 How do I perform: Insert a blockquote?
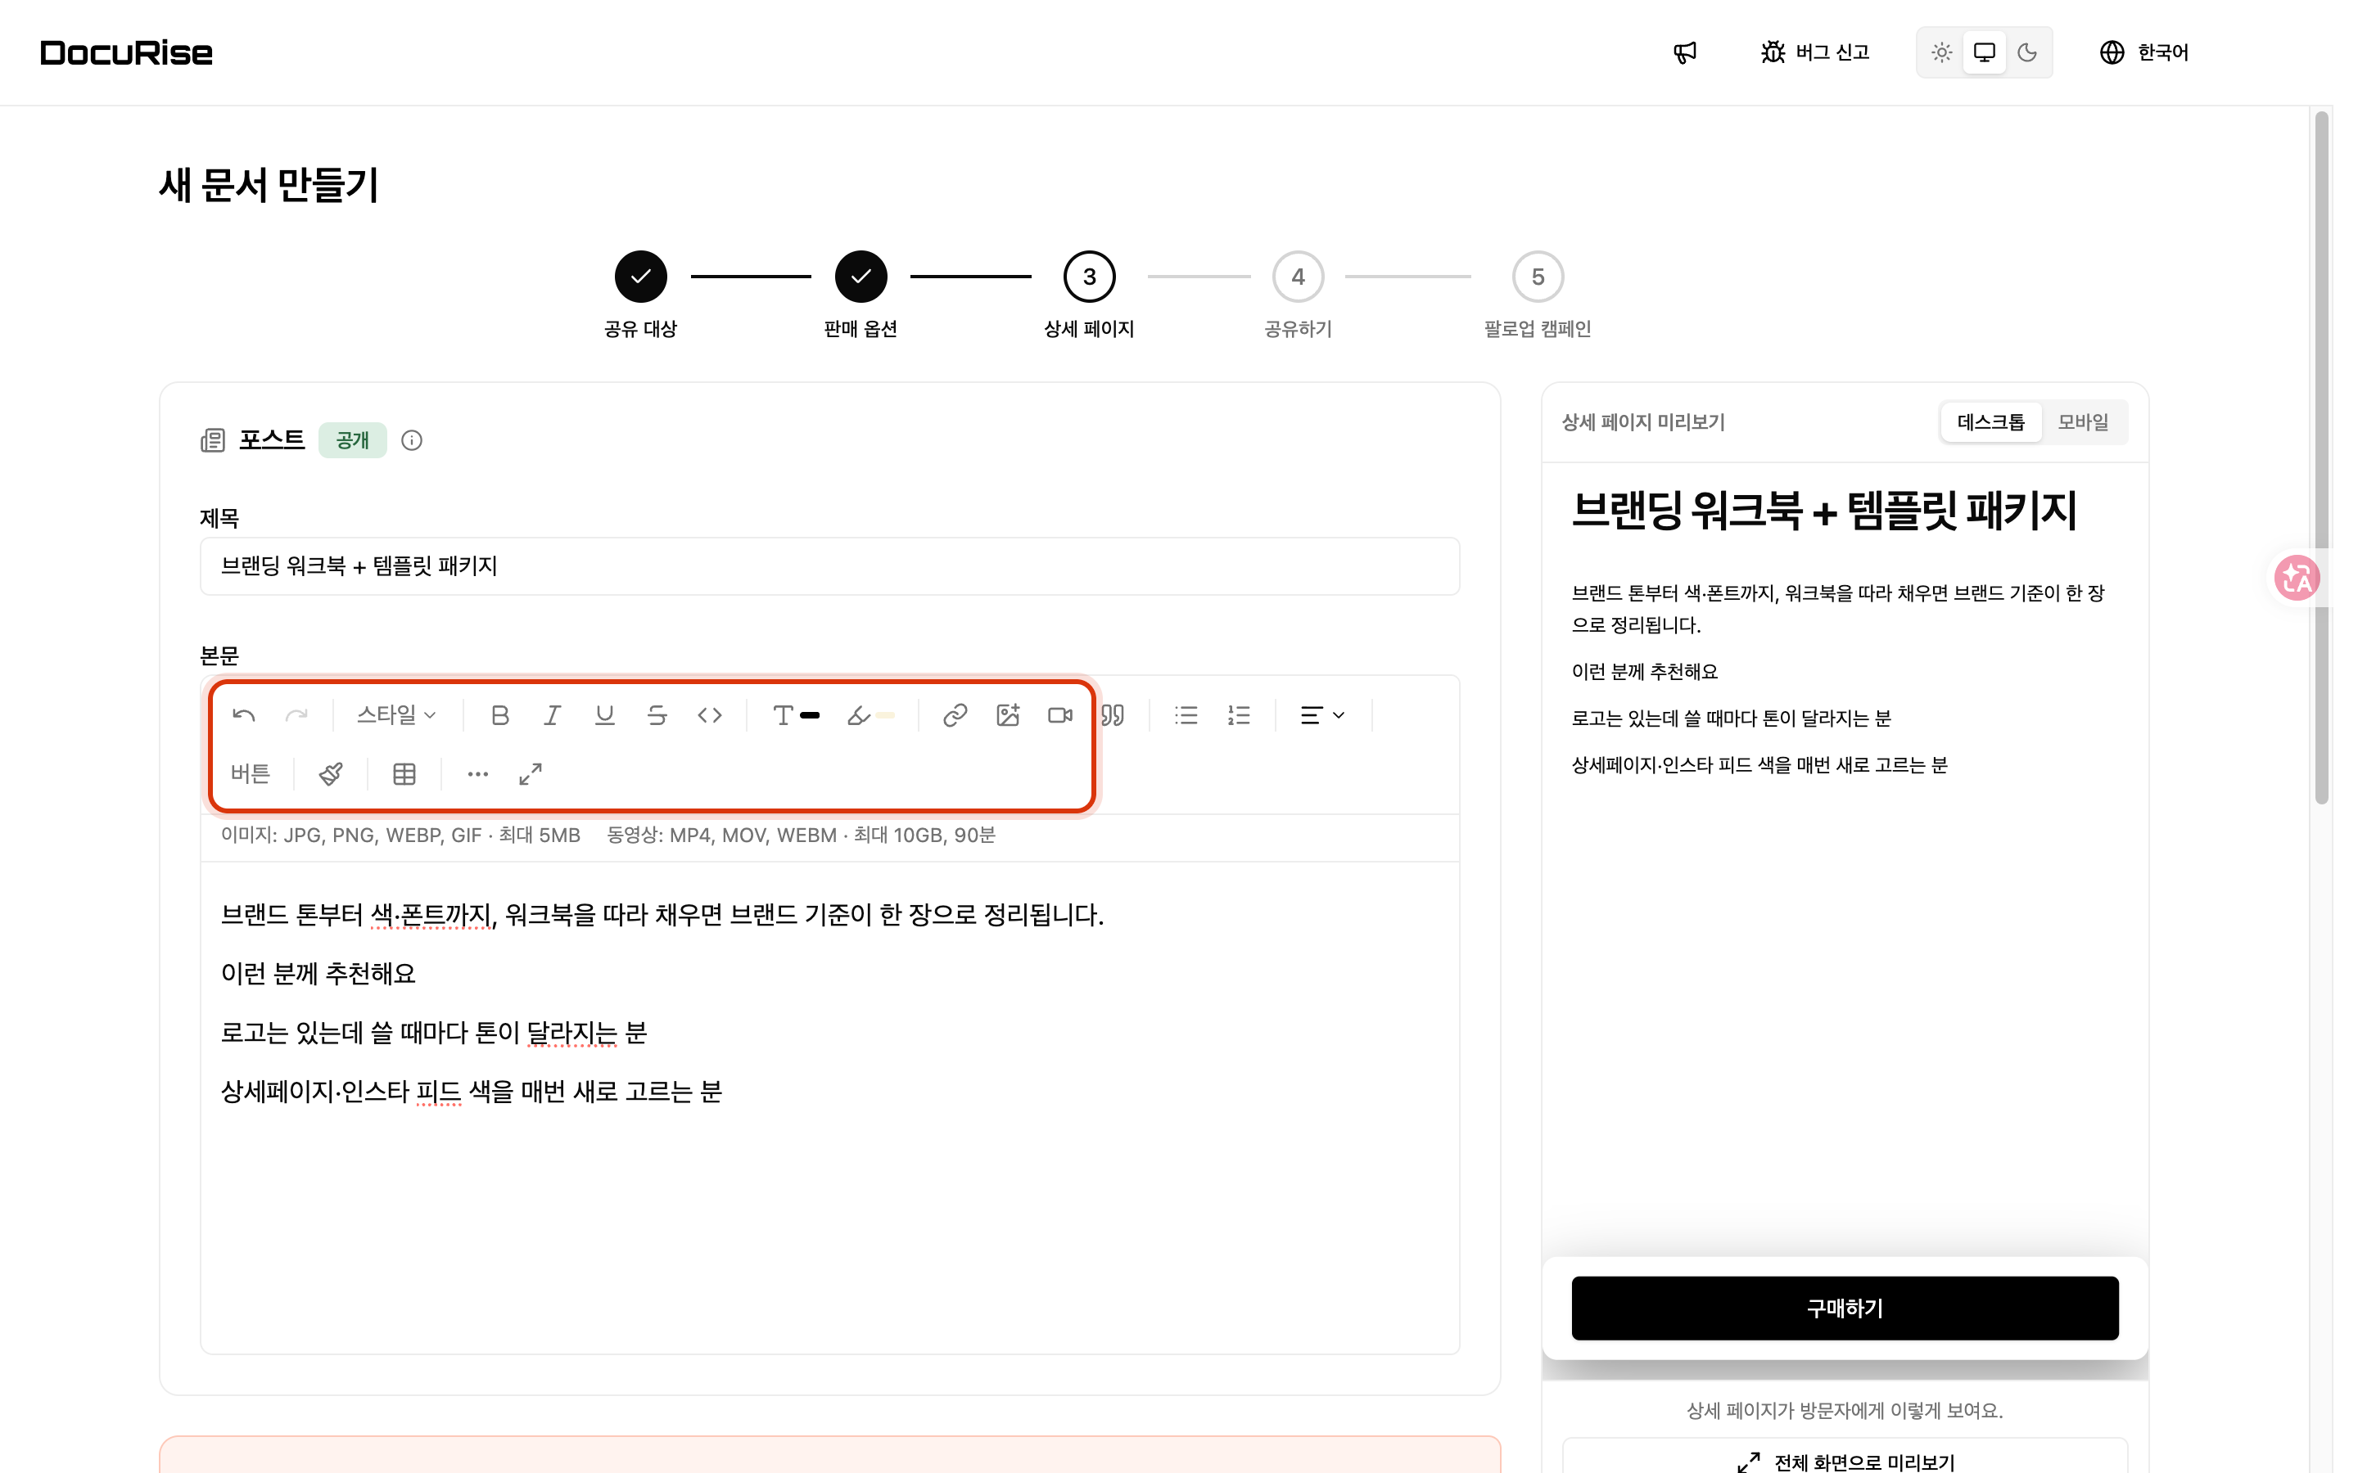[x=1113, y=716]
